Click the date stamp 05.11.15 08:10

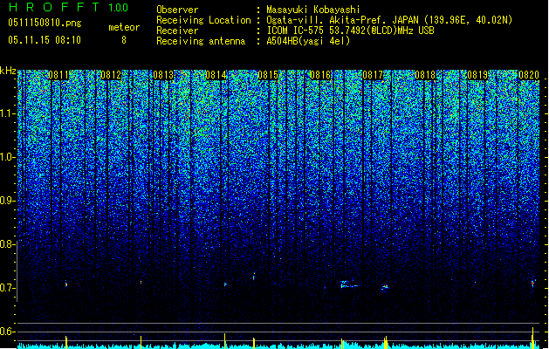[45, 40]
